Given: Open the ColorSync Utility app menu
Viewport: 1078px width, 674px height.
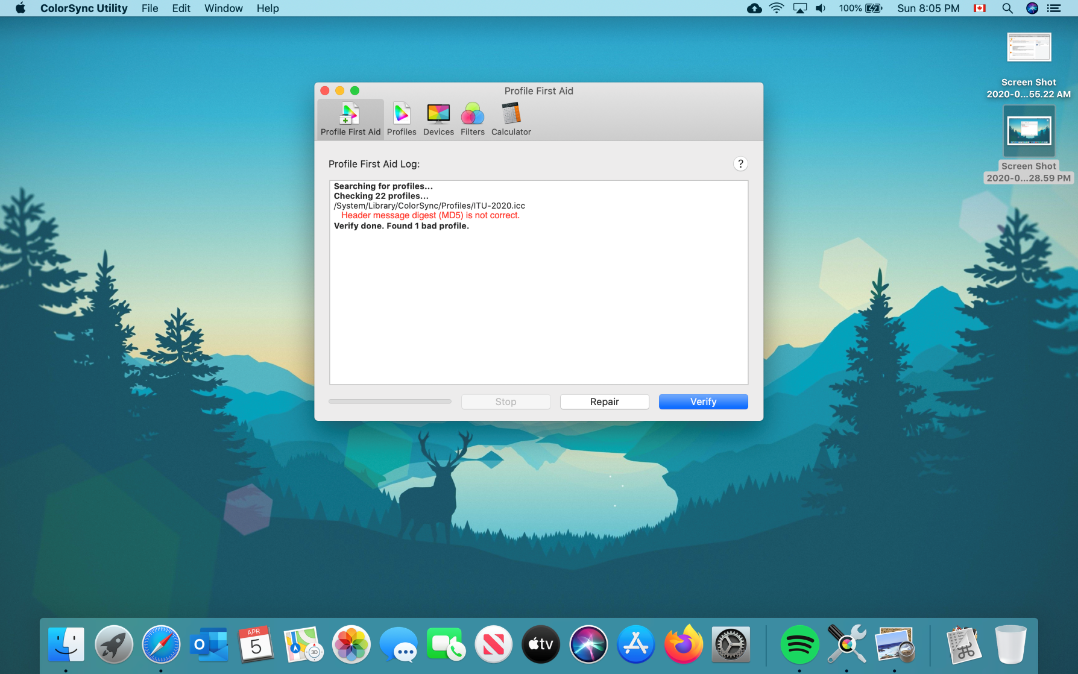Looking at the screenshot, I should [x=84, y=8].
